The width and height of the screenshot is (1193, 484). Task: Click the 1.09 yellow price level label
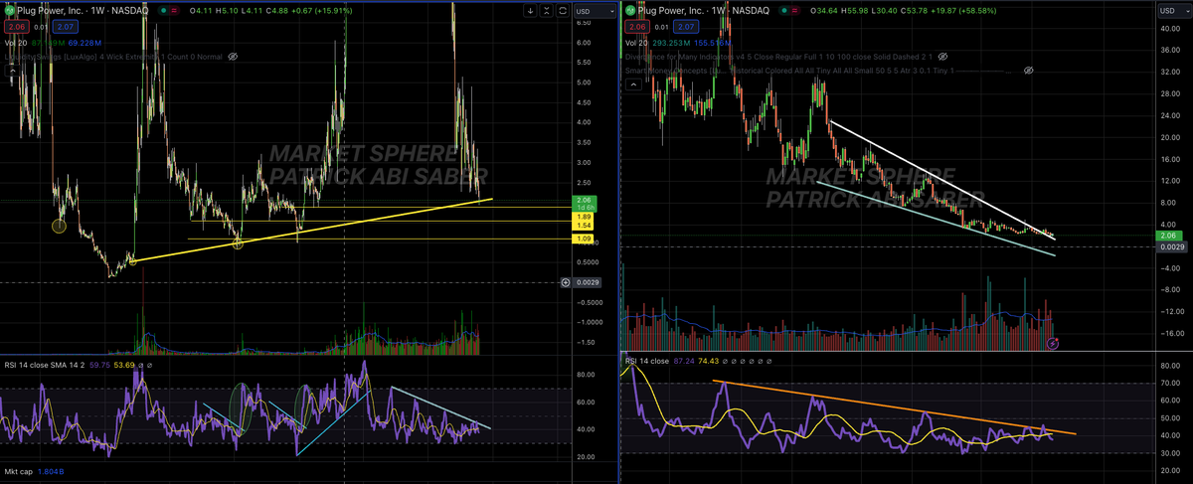pos(585,239)
